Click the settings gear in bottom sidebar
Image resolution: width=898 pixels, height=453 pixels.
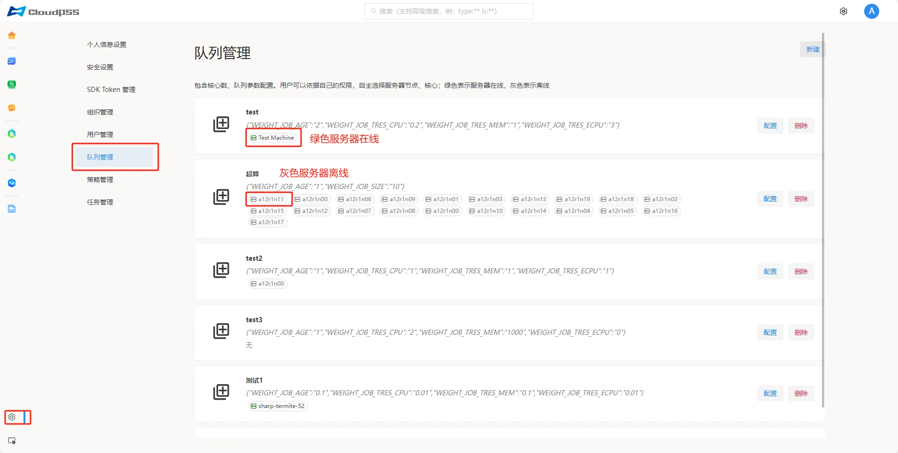tap(12, 417)
